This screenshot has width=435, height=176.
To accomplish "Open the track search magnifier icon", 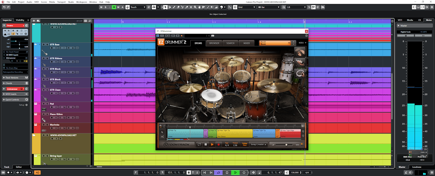I will 90,21.
